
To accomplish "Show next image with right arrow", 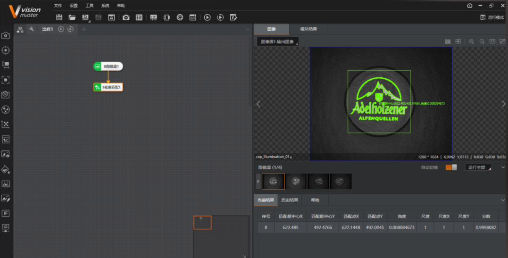I will (503, 104).
